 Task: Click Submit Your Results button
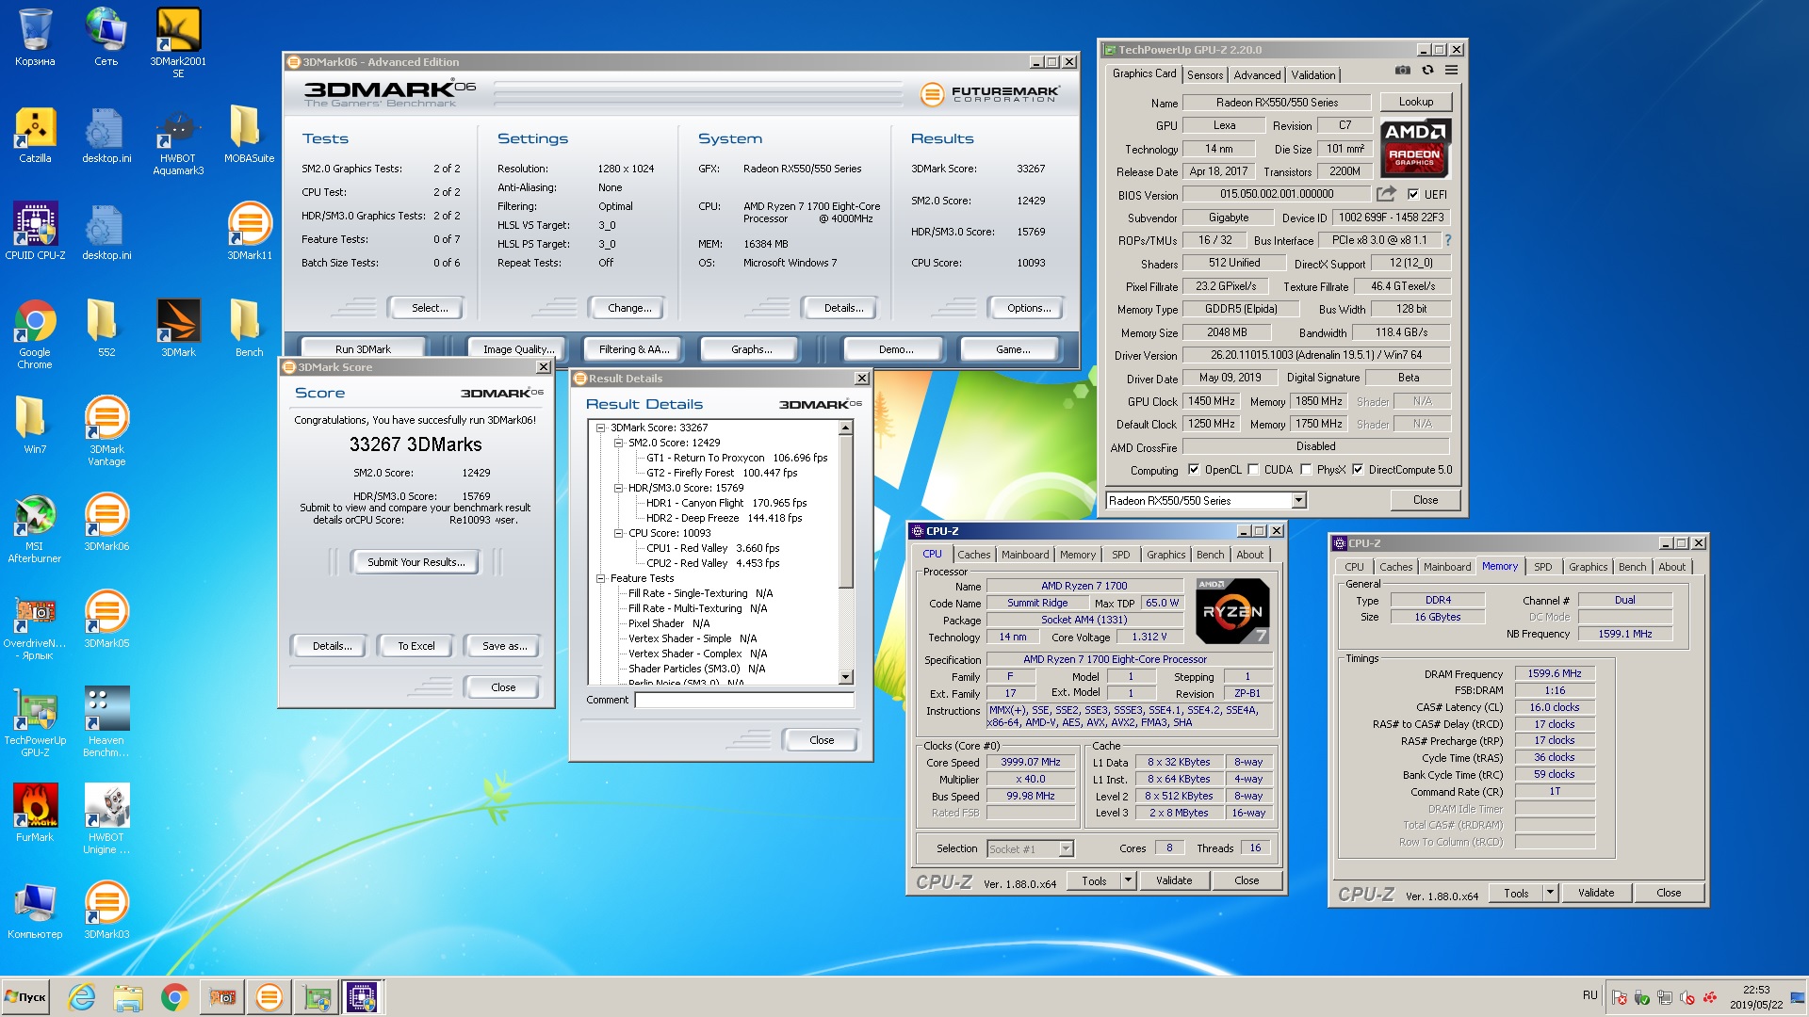pyautogui.click(x=416, y=562)
